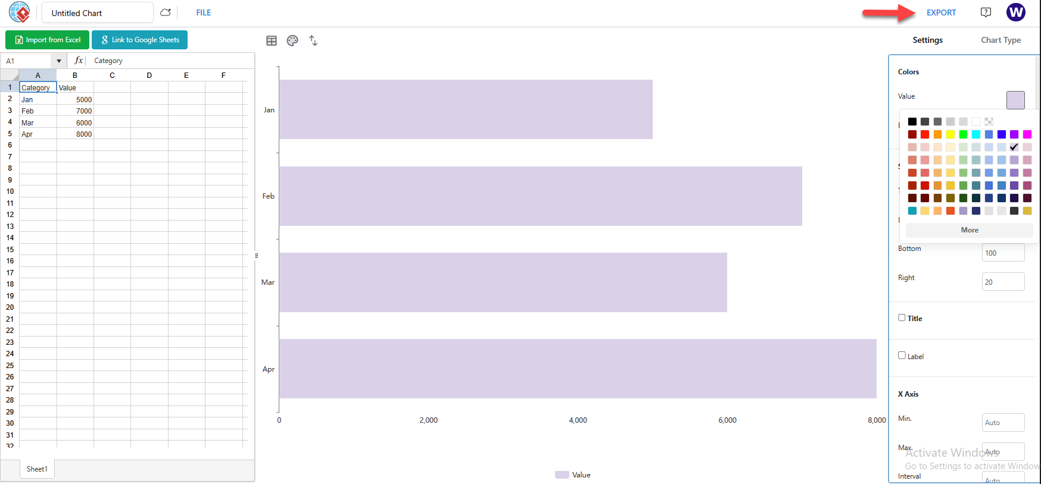Screen dimensions: 1041x484
Task: Switch to the Chart Type tab
Action: (x=1001, y=40)
